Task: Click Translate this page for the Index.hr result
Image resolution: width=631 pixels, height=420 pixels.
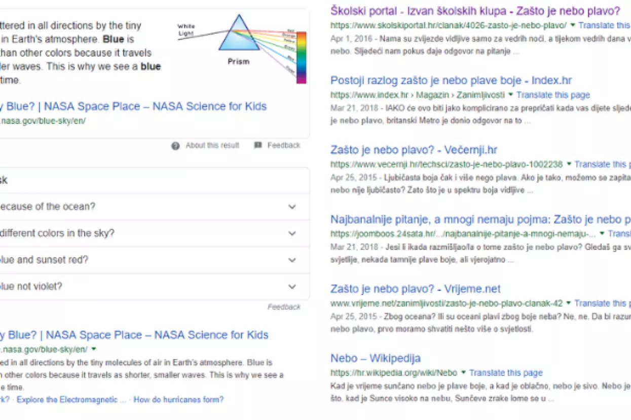Action: (553, 95)
